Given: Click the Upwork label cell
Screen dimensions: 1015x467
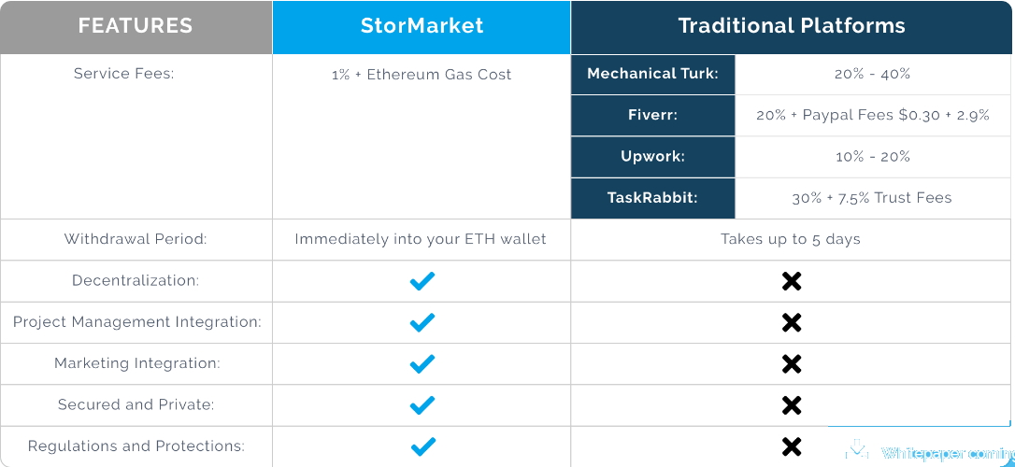Looking at the screenshot, I should click(653, 157).
